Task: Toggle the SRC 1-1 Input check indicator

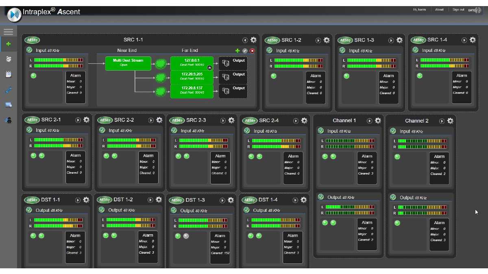Action: 29,50
